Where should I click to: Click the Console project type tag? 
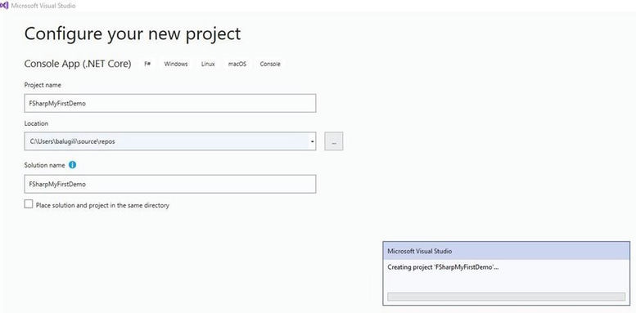point(270,64)
